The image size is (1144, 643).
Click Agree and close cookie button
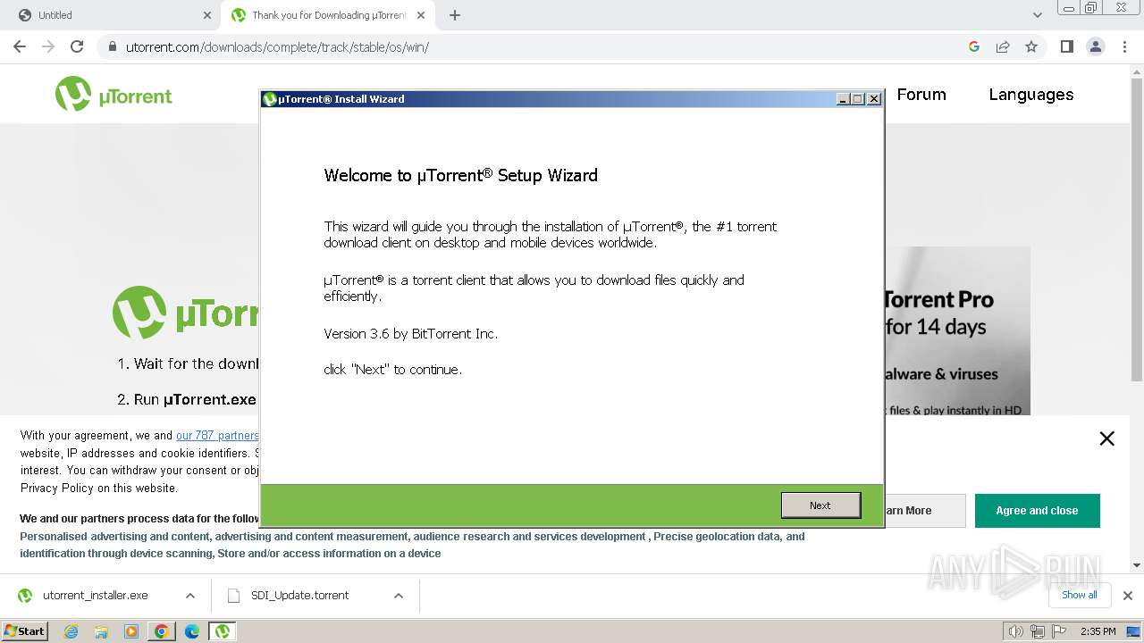1037,511
